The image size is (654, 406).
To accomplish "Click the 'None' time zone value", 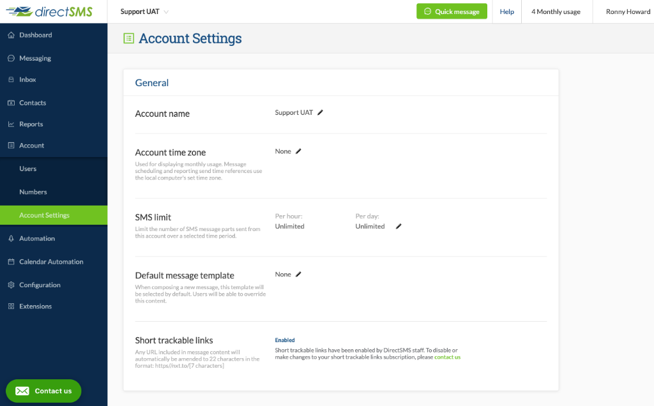I will point(283,151).
